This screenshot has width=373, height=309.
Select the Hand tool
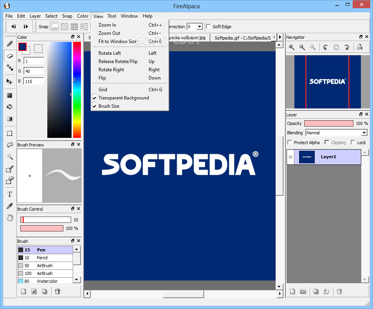click(9, 217)
